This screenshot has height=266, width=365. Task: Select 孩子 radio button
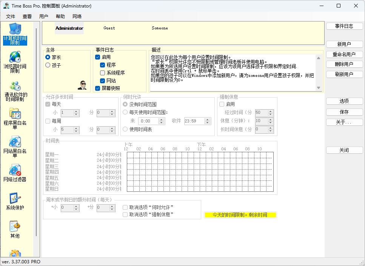48,65
